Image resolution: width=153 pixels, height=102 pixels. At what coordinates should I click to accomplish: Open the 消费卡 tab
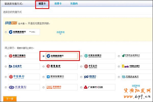(58, 4)
